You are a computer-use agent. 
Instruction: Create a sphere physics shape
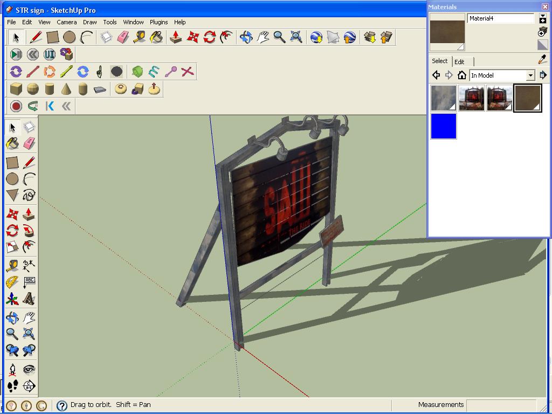point(33,89)
